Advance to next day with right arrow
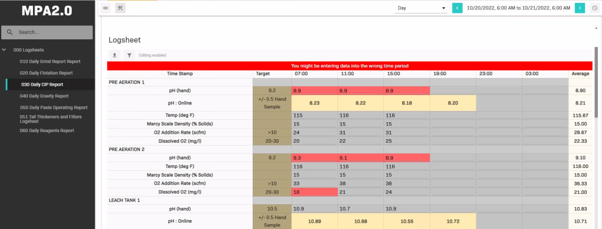Screen dimensions: 602x229 click(580, 8)
